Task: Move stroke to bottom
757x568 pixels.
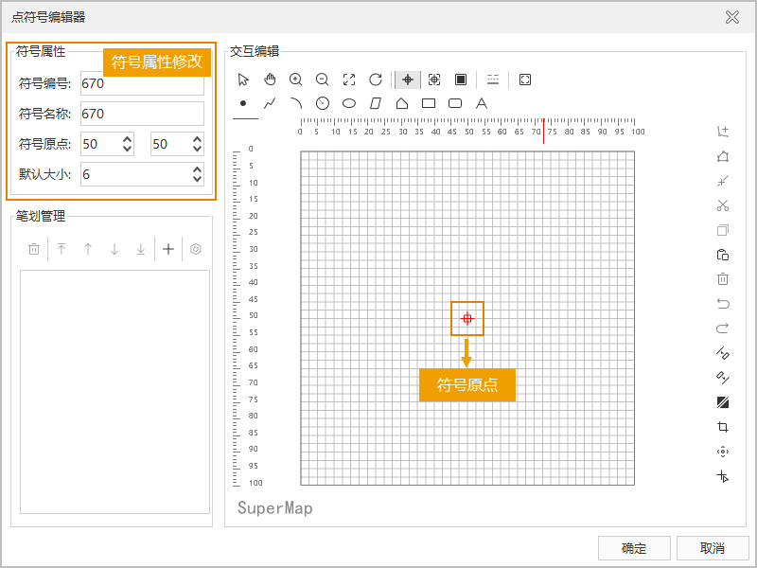Action: 141,249
